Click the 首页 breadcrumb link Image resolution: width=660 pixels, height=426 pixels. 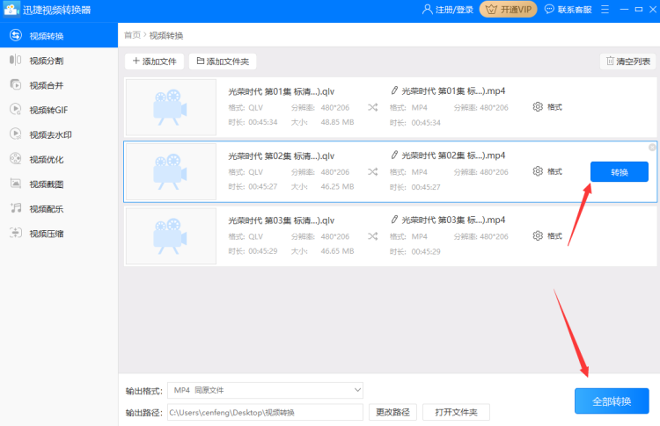point(132,35)
